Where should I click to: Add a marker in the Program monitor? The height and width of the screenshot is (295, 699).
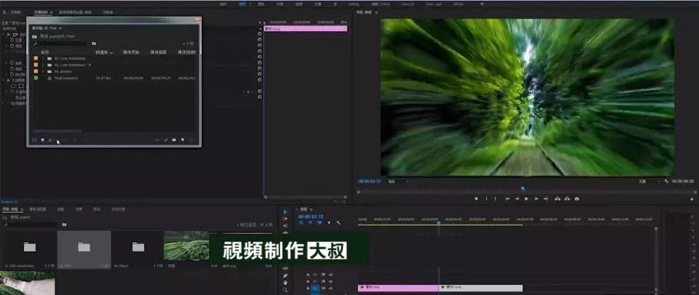click(476, 199)
